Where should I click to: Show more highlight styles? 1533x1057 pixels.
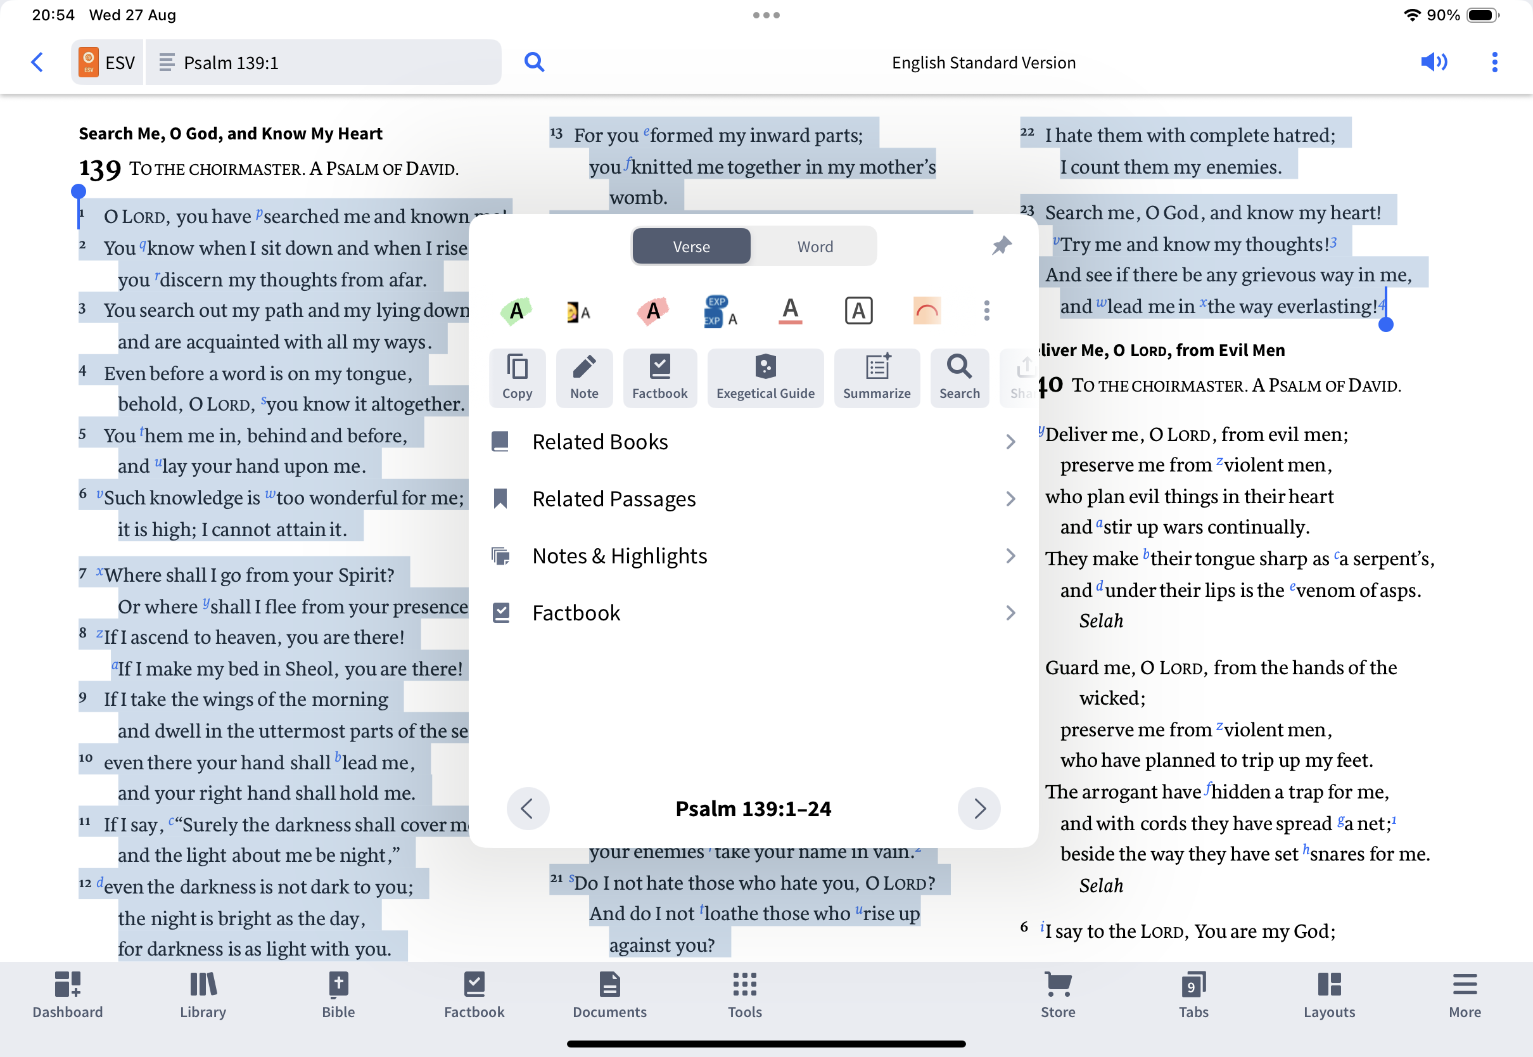(x=986, y=311)
